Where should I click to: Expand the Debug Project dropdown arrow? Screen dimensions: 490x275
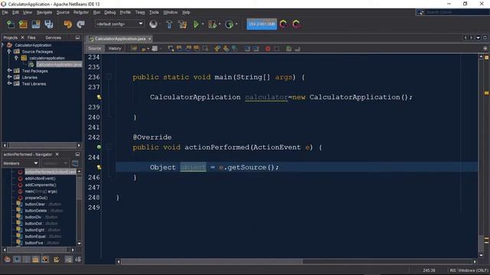point(220,24)
